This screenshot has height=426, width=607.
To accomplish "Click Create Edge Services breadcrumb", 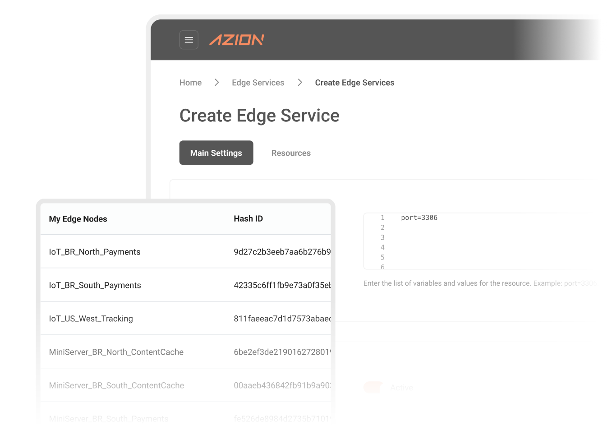I will point(354,83).
